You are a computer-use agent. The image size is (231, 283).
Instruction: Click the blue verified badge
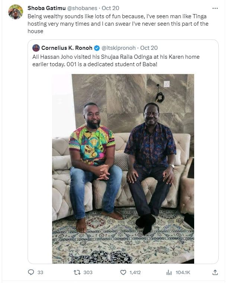pos(97,48)
